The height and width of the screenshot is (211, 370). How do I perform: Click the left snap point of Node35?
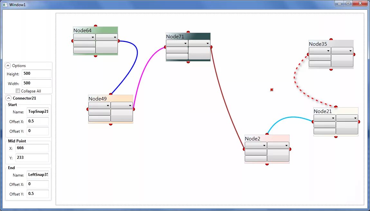308,54
